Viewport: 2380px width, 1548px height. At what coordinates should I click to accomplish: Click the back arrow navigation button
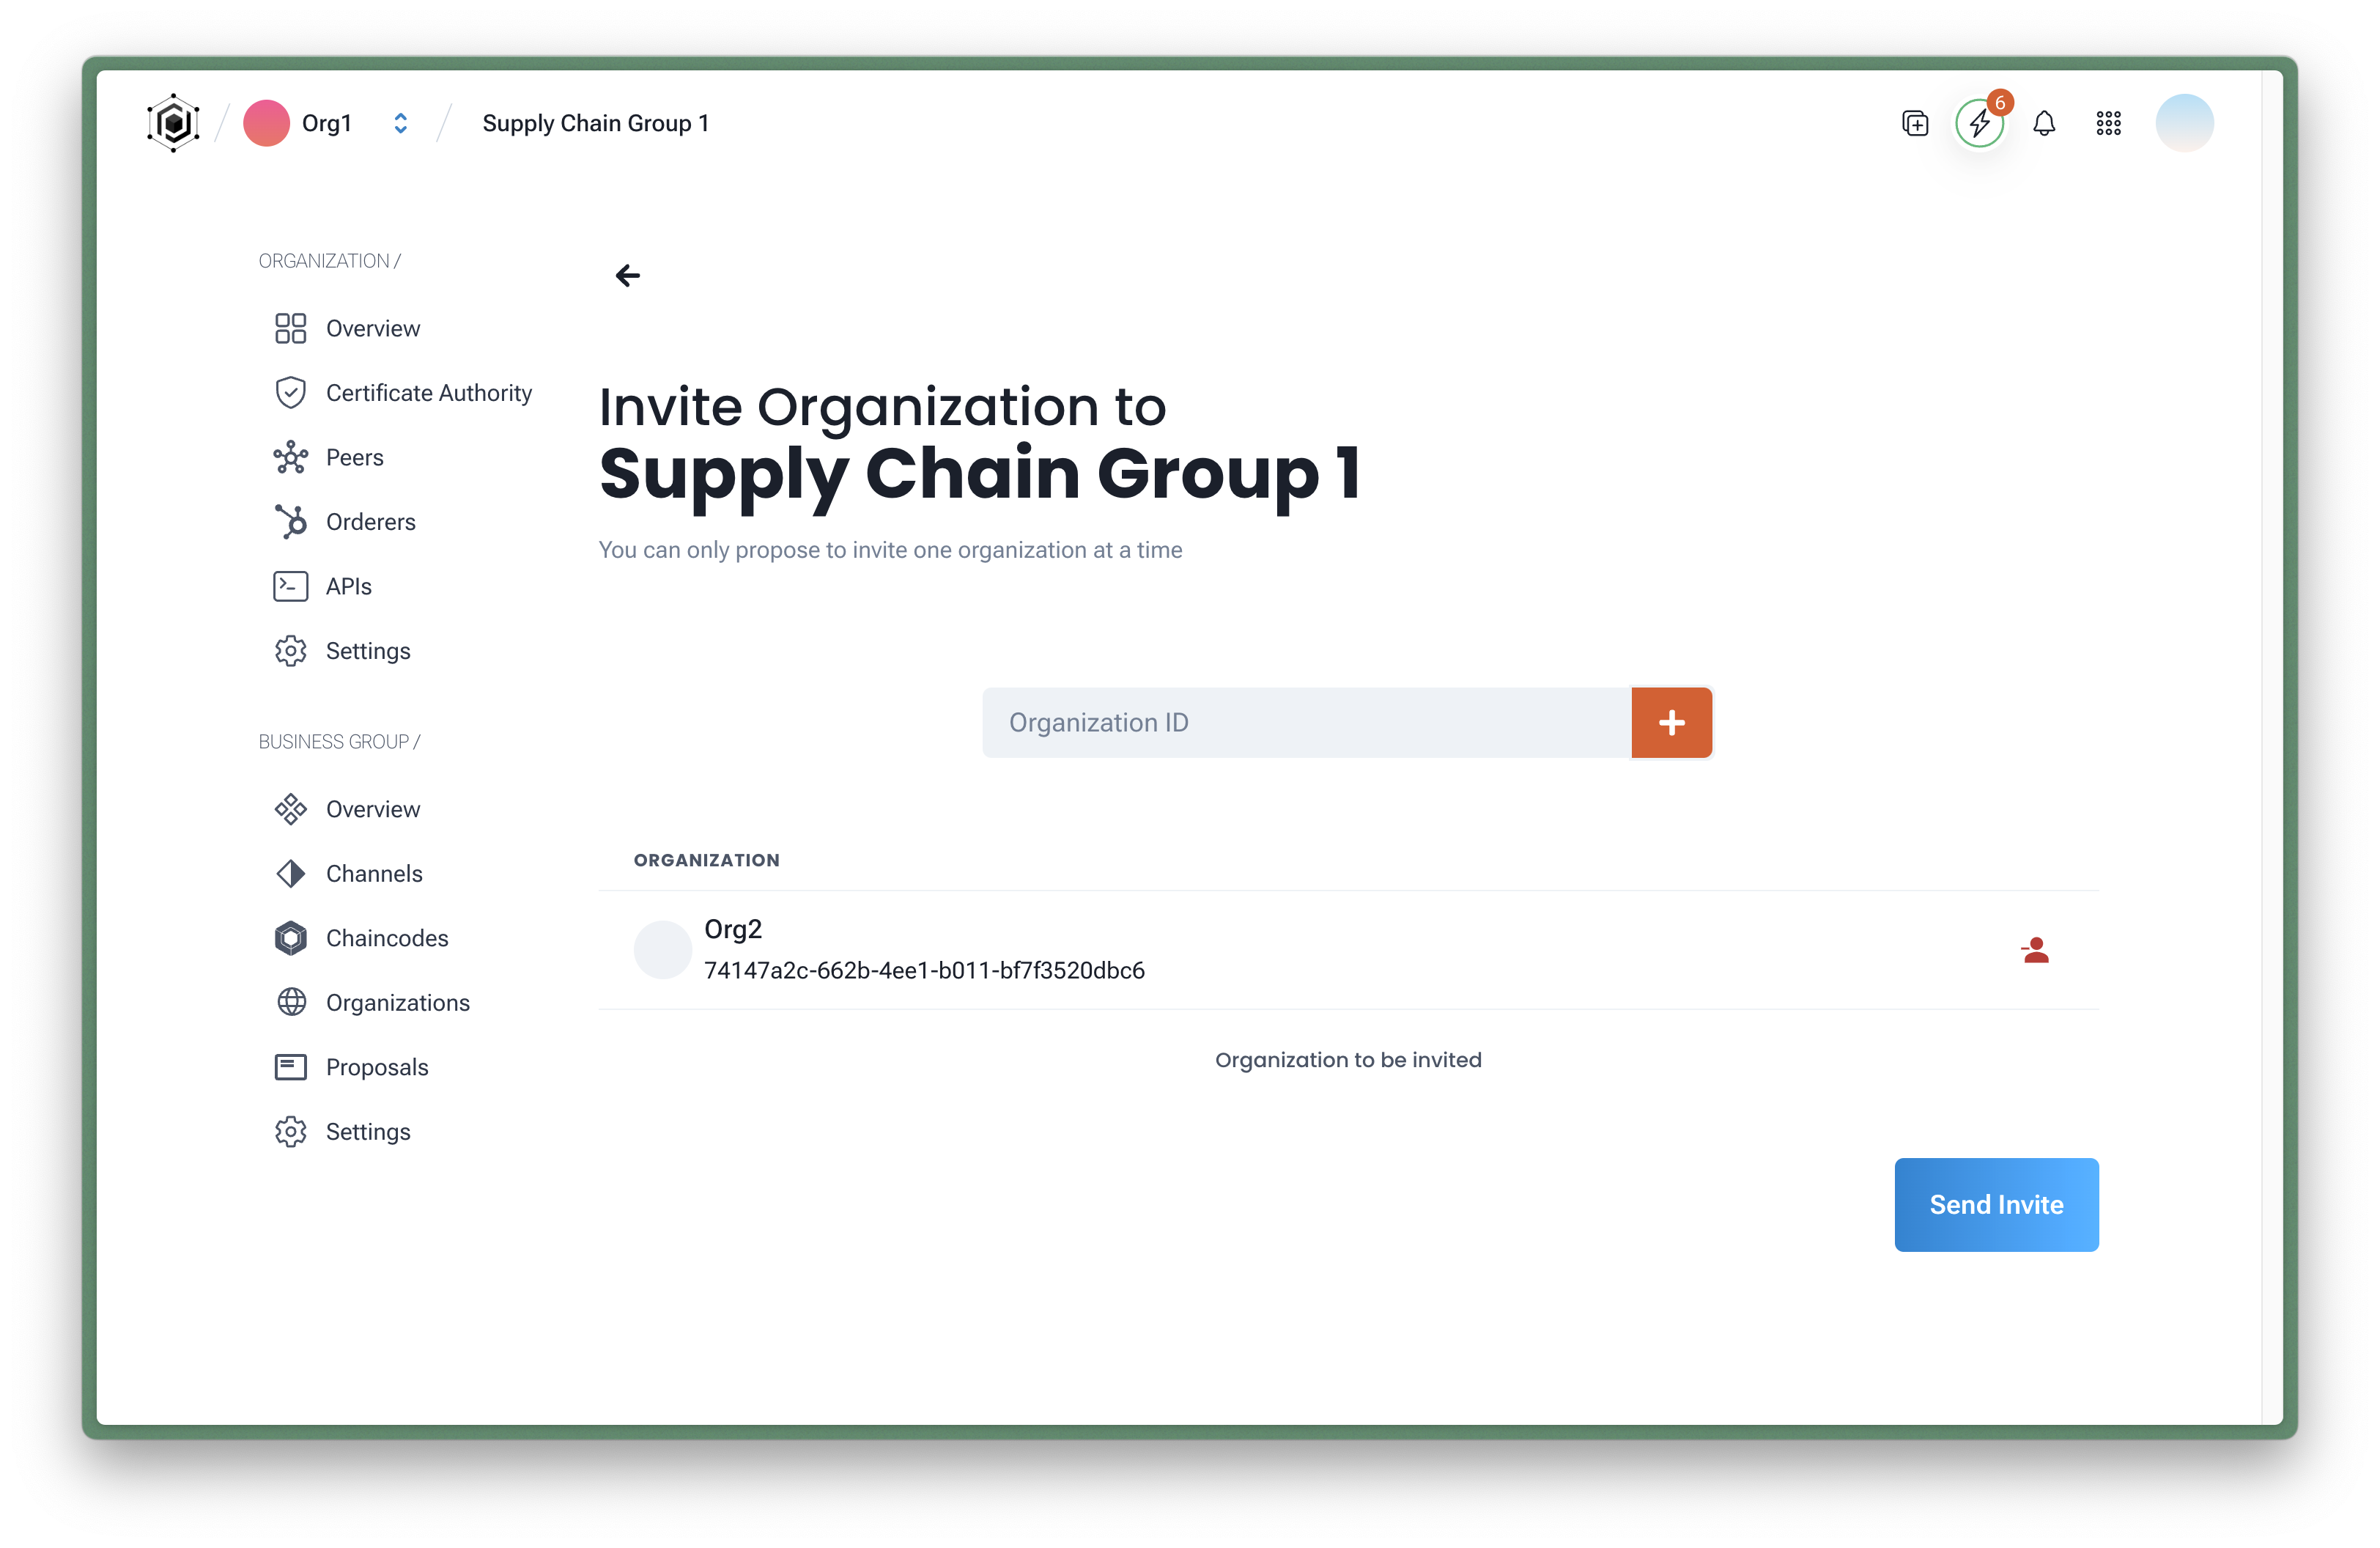click(628, 274)
